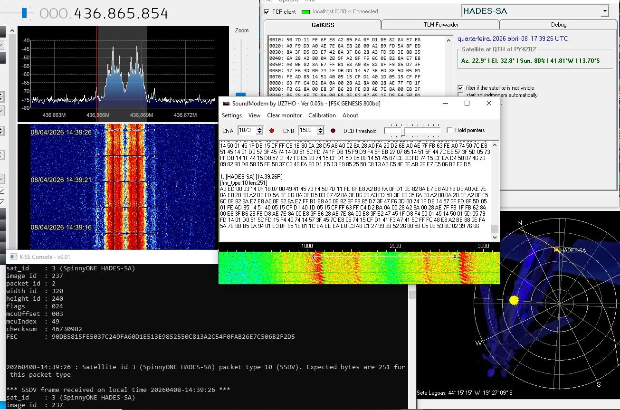
Task: Click the Ch A red DCD indicator
Action: pos(272,131)
